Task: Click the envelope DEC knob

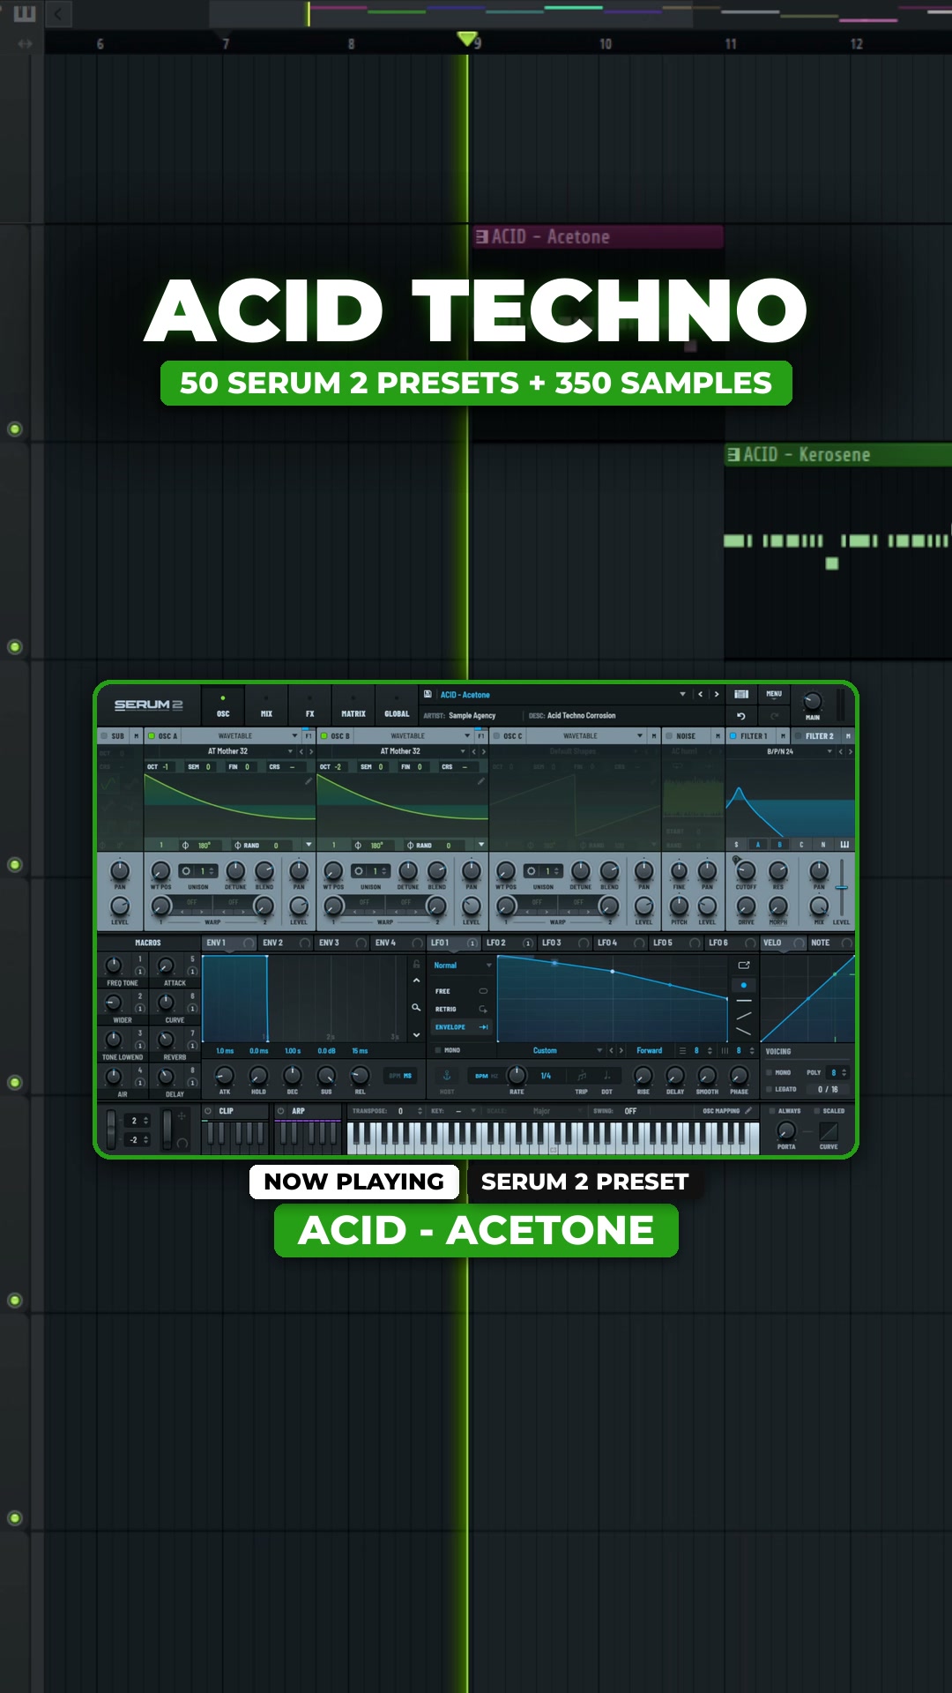Action: (x=293, y=1074)
